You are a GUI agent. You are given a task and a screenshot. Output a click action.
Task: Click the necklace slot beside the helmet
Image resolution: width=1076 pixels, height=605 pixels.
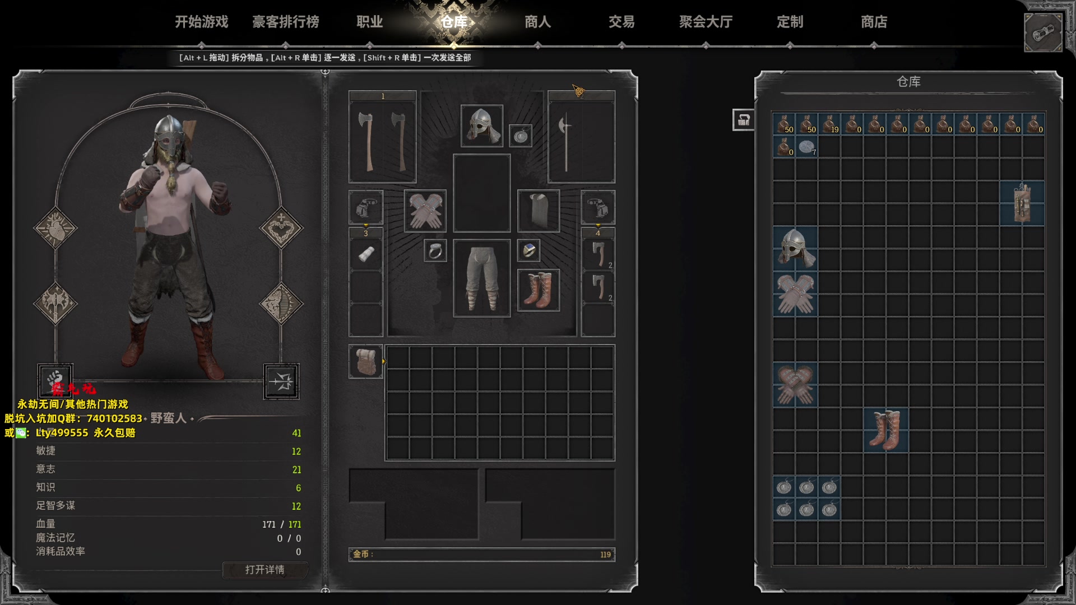(521, 136)
